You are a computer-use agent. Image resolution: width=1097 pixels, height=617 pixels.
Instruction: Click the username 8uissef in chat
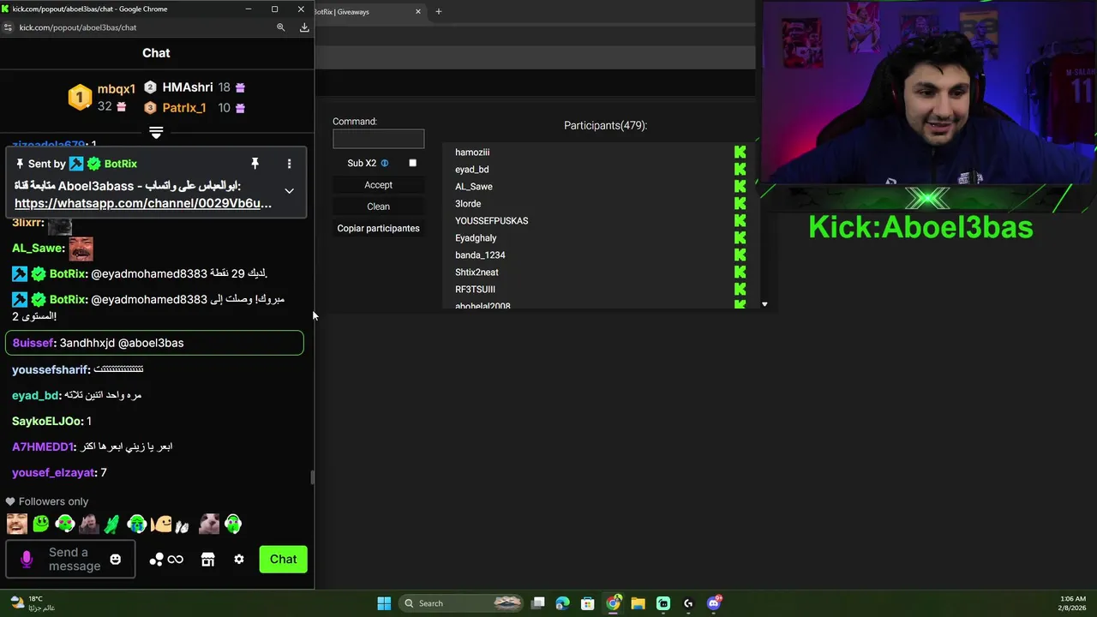tap(34, 343)
